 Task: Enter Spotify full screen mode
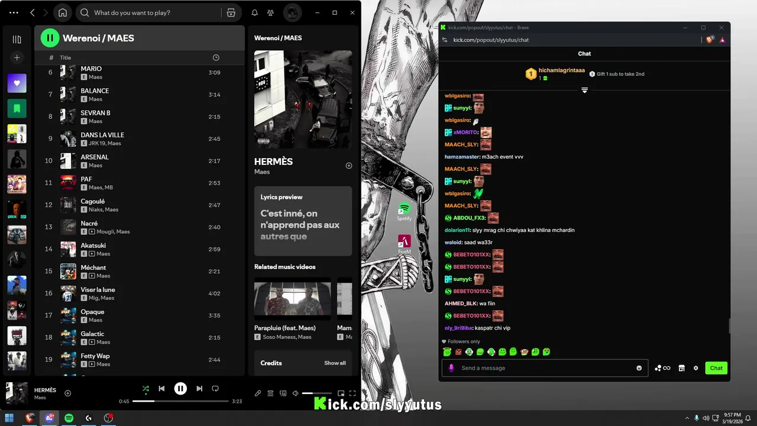pos(352,393)
